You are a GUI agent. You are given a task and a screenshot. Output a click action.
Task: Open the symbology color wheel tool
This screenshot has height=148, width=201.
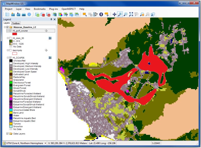point(60,14)
